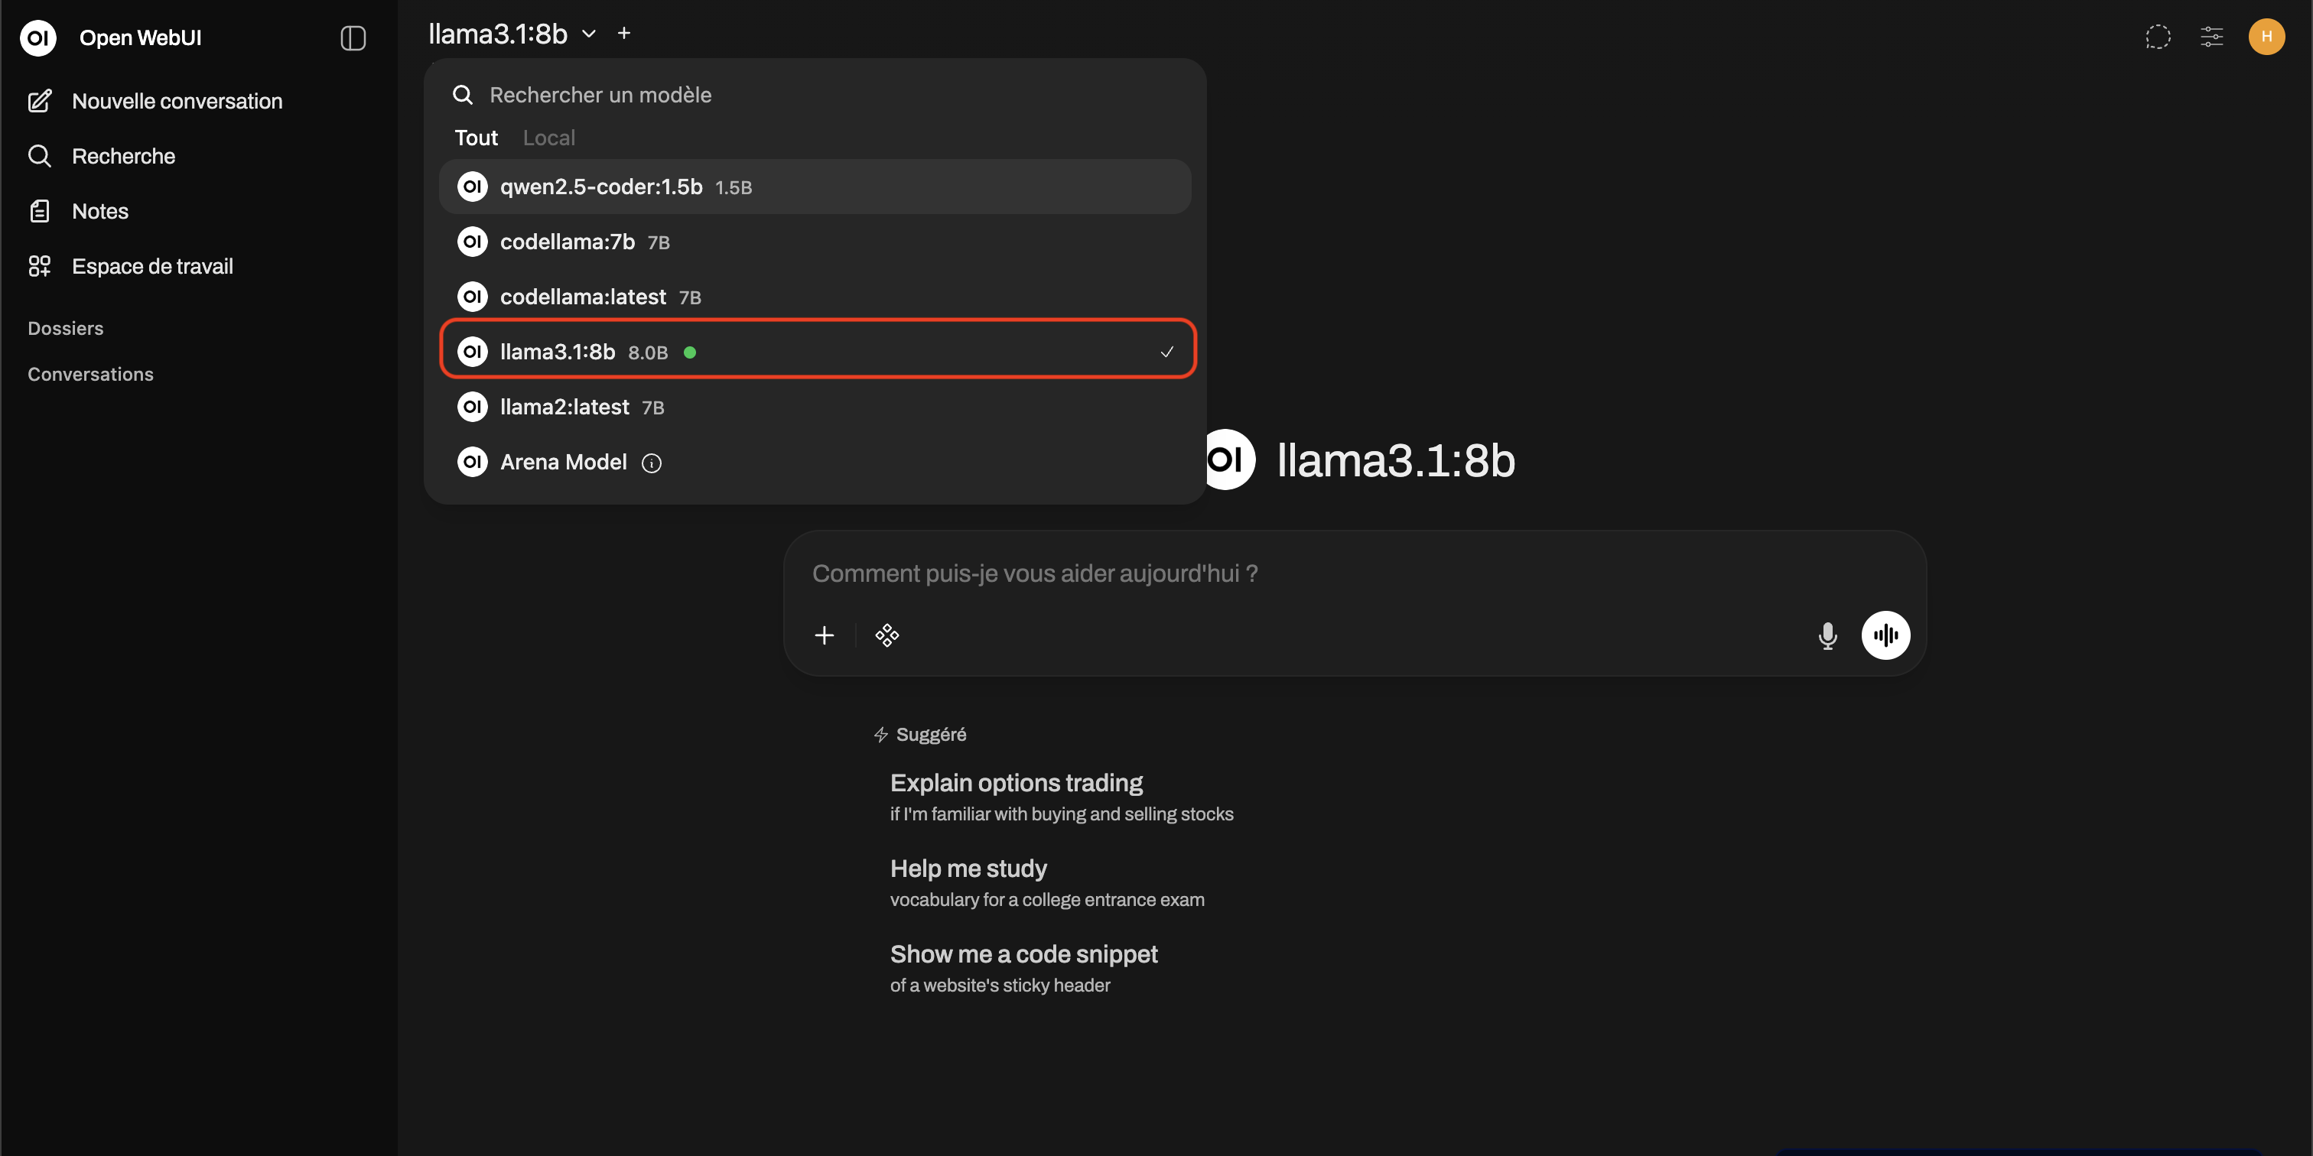This screenshot has width=2313, height=1156.
Task: Click the microphone dictation icon
Action: [1827, 635]
